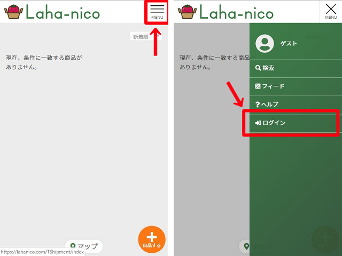The height and width of the screenshot is (256, 342).
Task: Click the strawberry basket logo in left screen
Action: click(x=13, y=12)
